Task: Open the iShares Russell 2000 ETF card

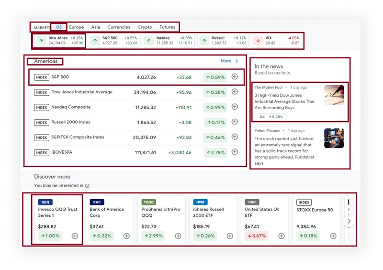Action: tap(213, 219)
